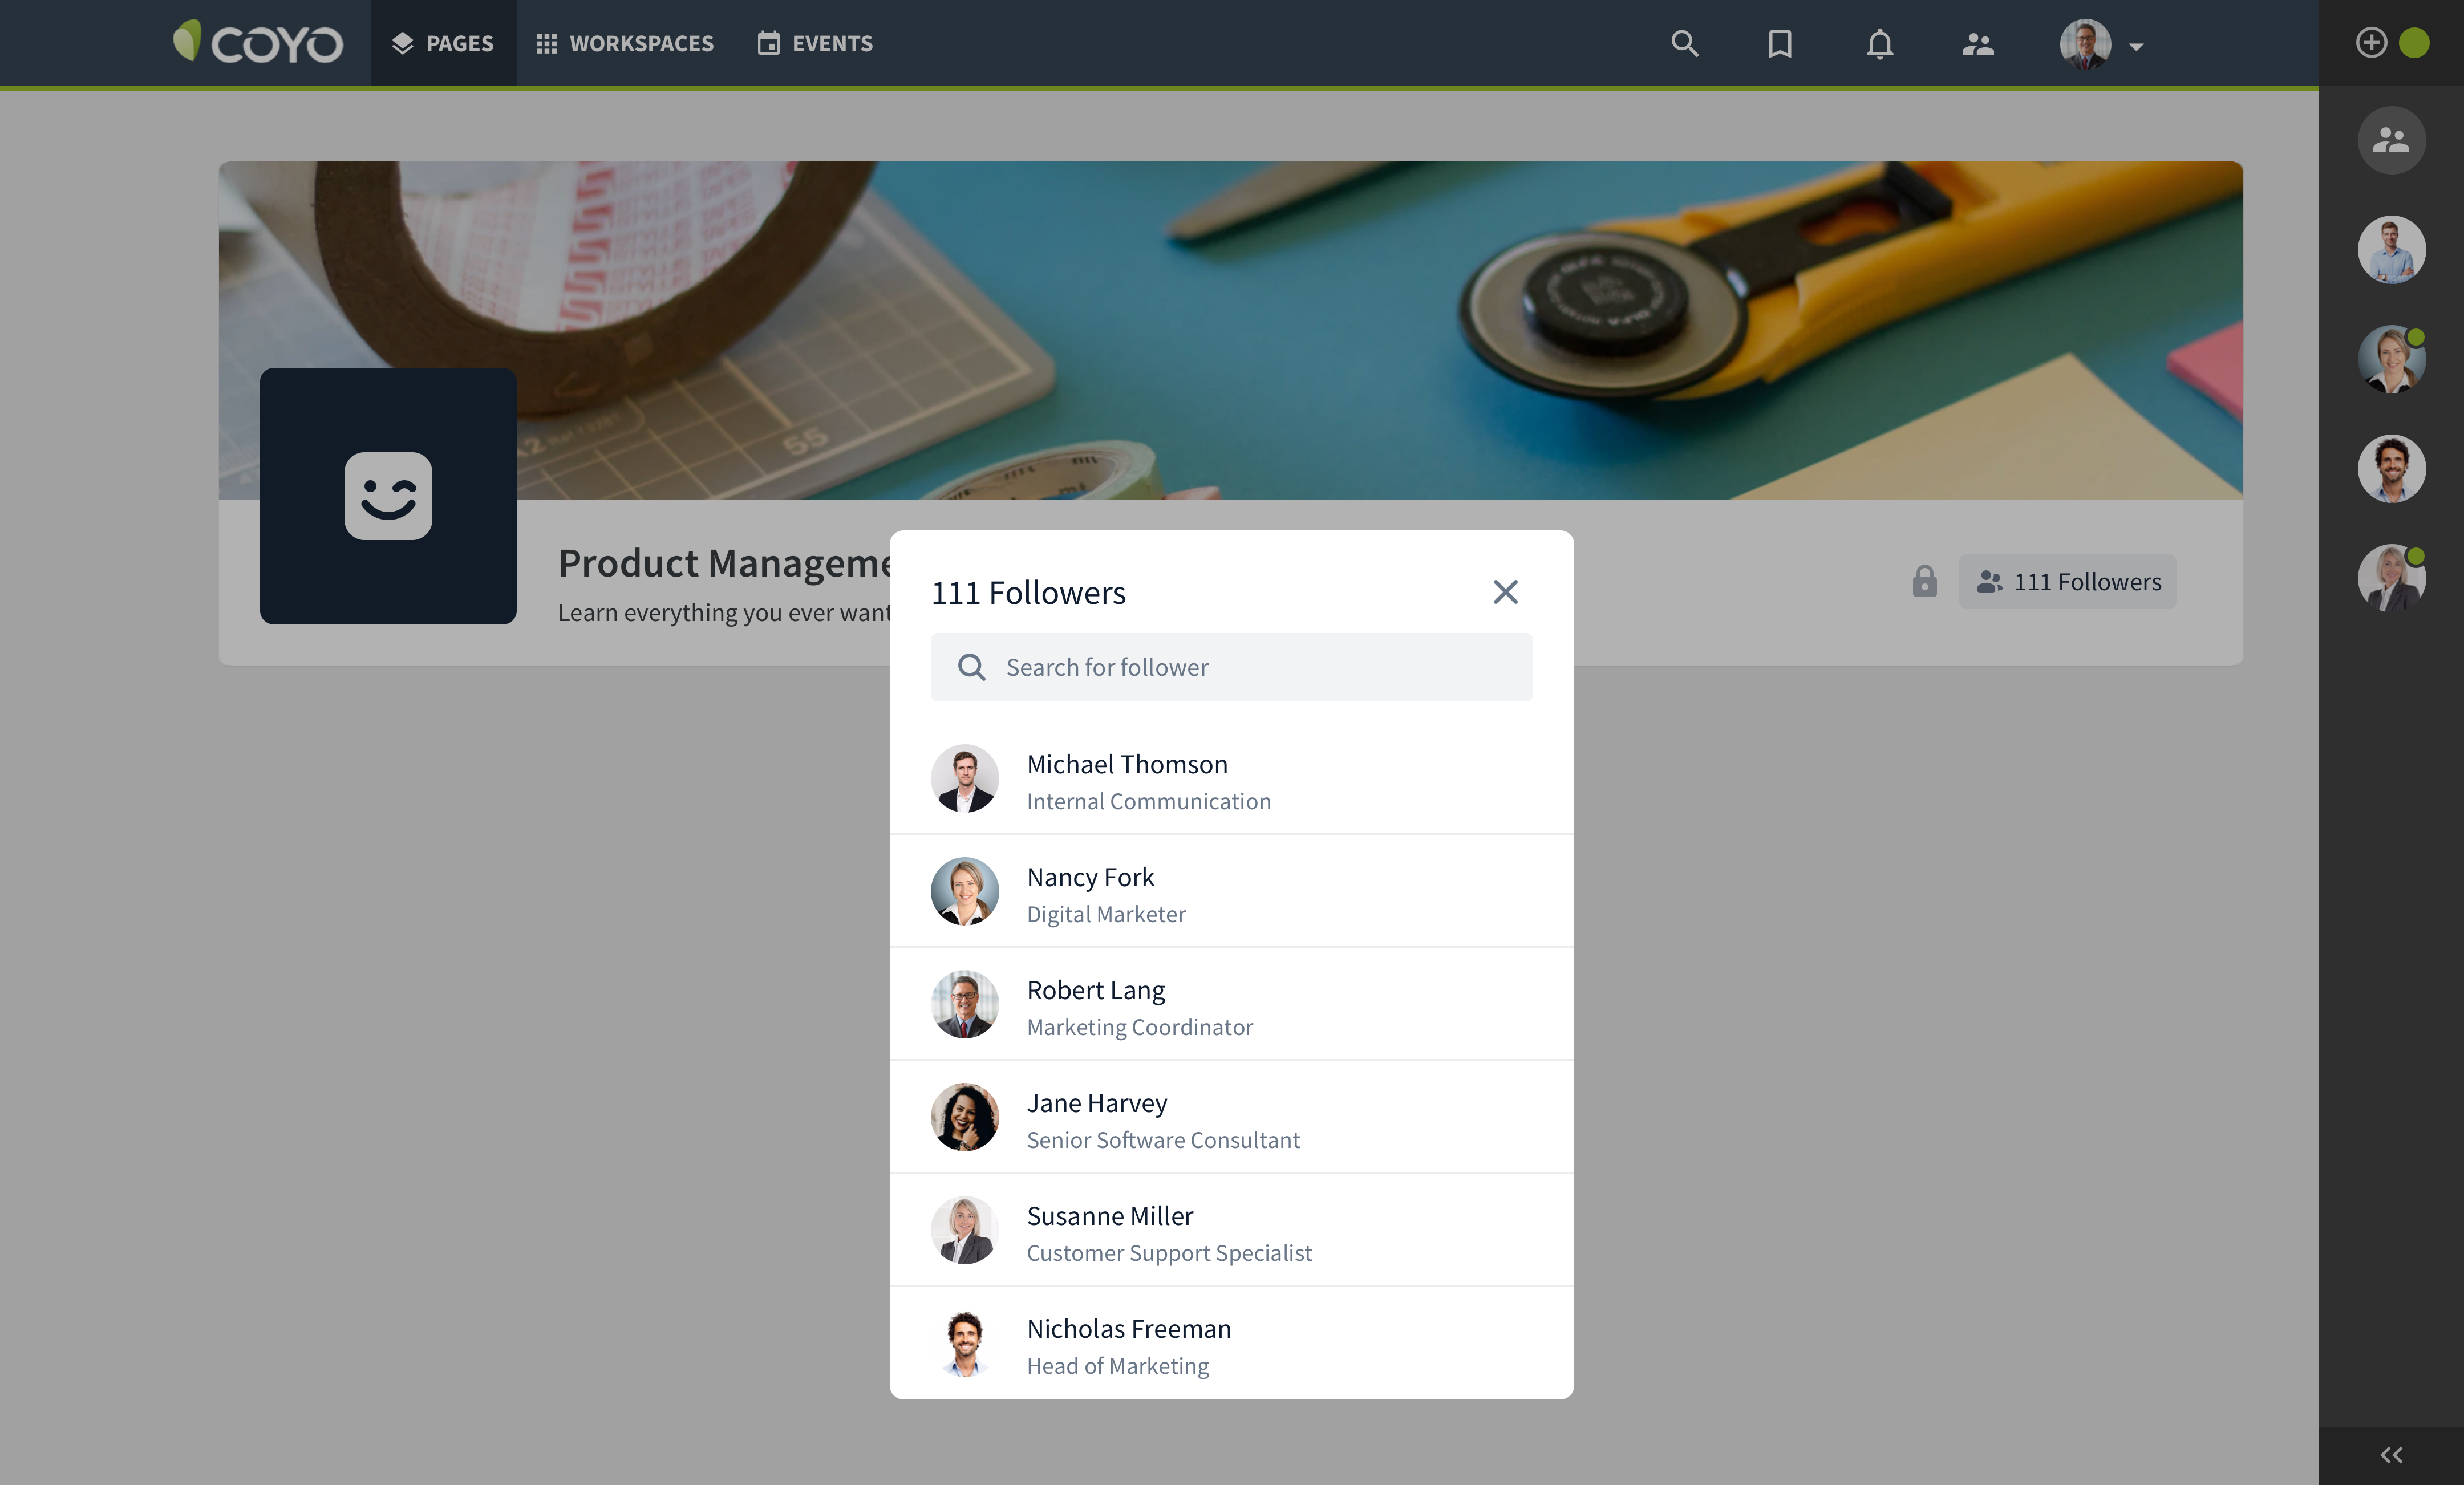This screenshot has height=1485, width=2464.
Task: Select Susanne Miller in followers list
Action: coord(1231,1231)
